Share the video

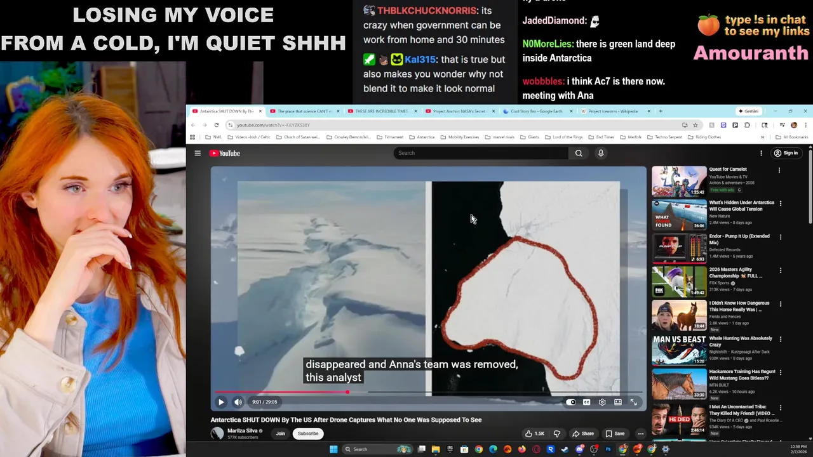(583, 434)
